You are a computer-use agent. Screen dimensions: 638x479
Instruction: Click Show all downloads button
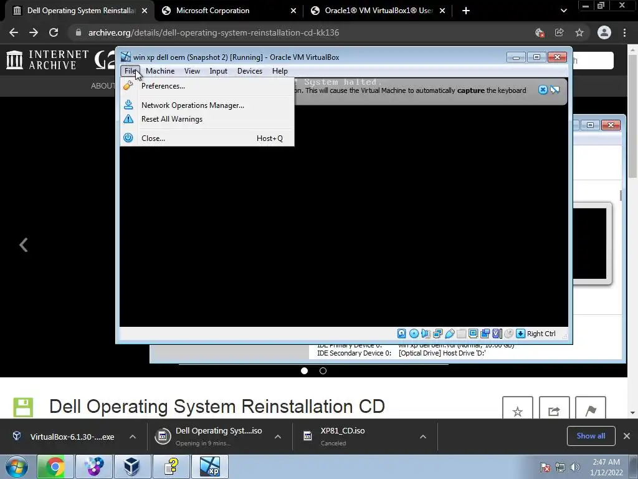coord(591,436)
